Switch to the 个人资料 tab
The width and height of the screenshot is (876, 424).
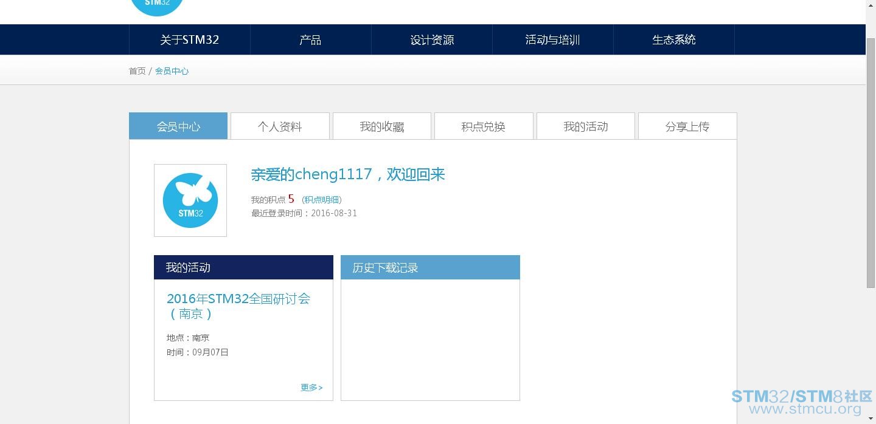[280, 126]
